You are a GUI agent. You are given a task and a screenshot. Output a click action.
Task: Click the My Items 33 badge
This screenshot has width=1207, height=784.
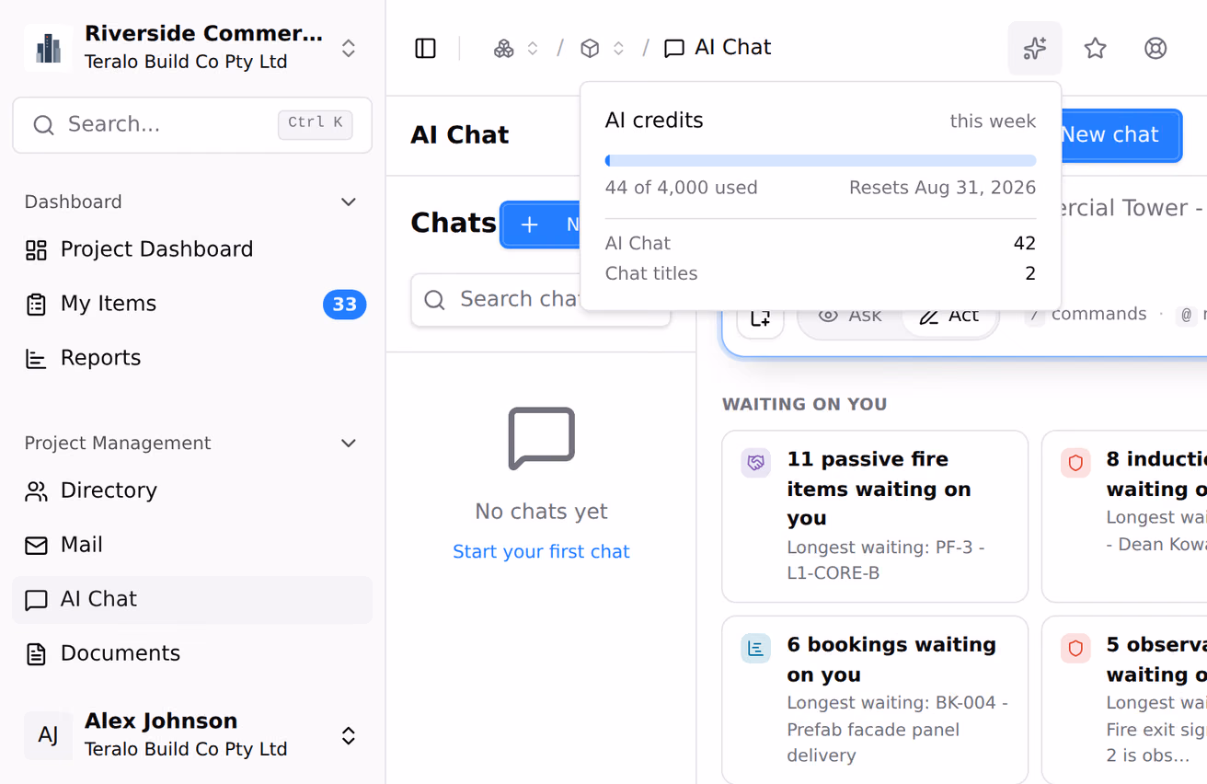[344, 304]
